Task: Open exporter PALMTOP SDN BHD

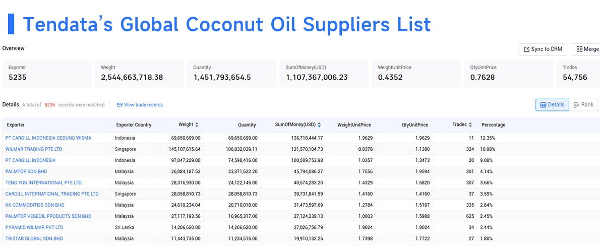Action: (x=26, y=172)
